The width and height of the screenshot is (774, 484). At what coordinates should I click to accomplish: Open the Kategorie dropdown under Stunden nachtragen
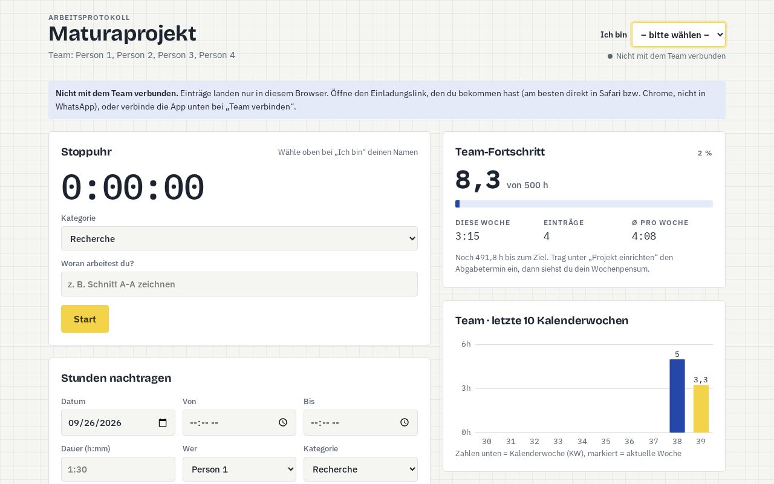(360, 469)
